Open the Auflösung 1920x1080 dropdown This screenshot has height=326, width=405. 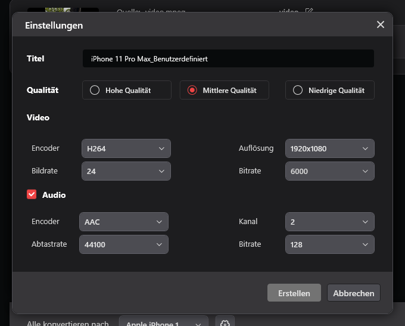[x=329, y=148]
